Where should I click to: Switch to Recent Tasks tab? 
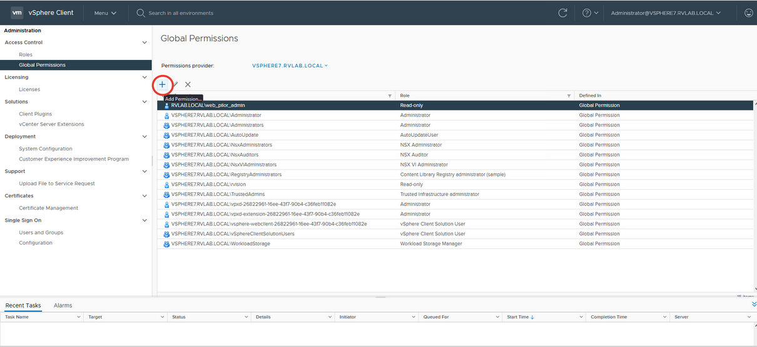point(23,305)
